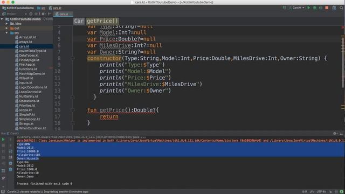Open FindMyAge.kt file
The image size is (345, 194).
[x=29, y=60]
